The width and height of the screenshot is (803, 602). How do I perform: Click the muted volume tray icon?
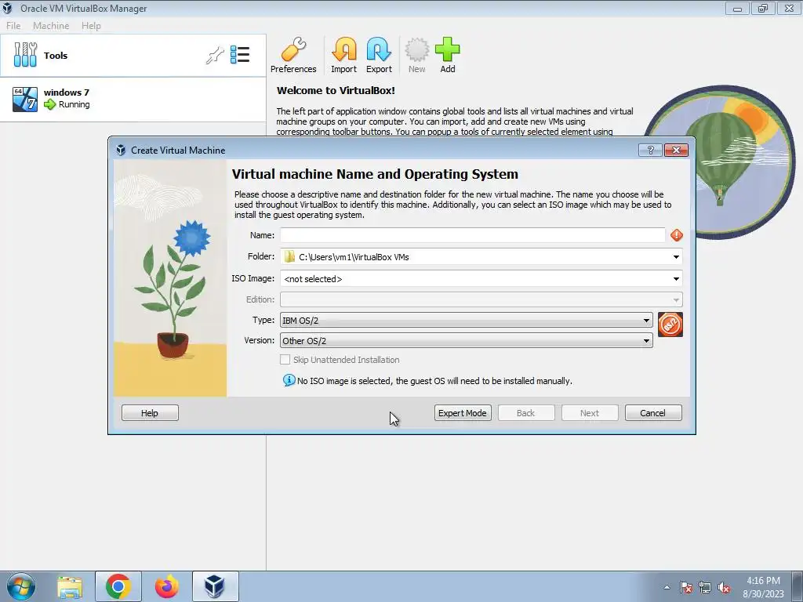(x=724, y=587)
